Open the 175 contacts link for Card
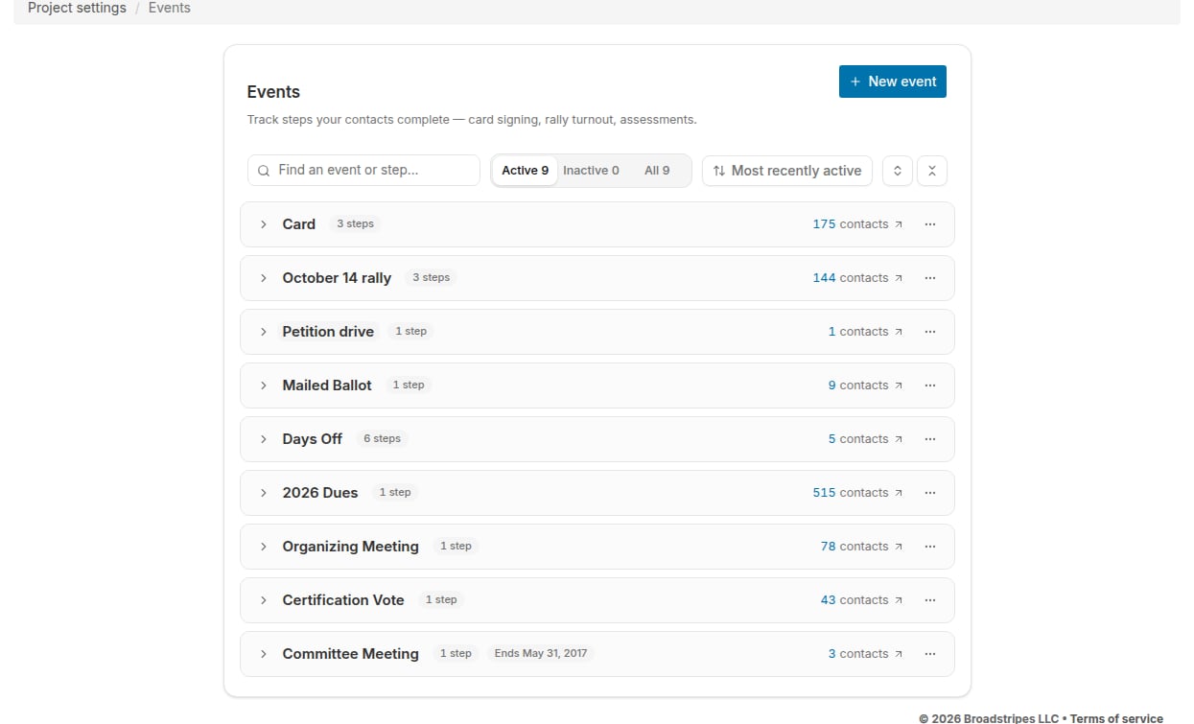Image resolution: width=1194 pixels, height=724 pixels. coord(857,224)
